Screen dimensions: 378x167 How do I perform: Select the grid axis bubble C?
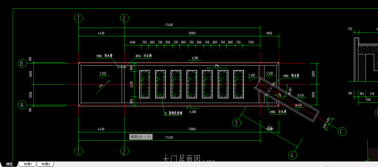[342, 131]
